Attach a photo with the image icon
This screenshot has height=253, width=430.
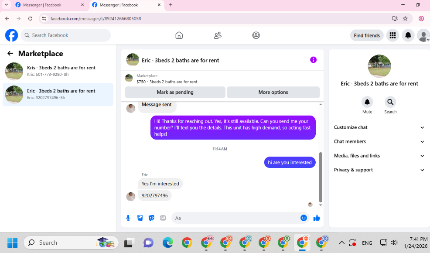140,218
